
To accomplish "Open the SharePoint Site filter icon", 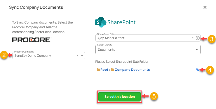I will (x=197, y=38).
